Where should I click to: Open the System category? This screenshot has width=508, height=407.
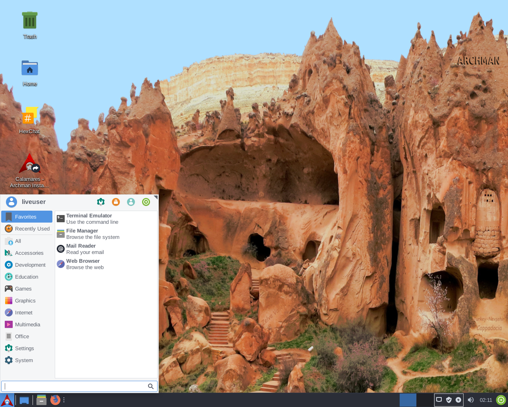(x=27, y=360)
